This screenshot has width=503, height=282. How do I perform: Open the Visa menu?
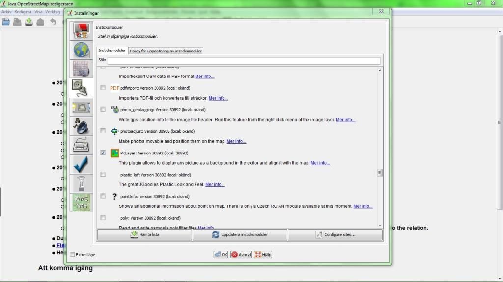38,12
